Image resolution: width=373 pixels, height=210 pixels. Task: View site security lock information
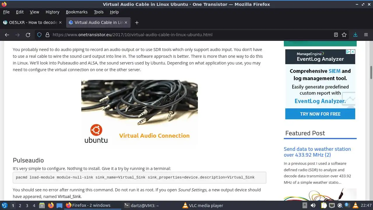[x=47, y=35]
